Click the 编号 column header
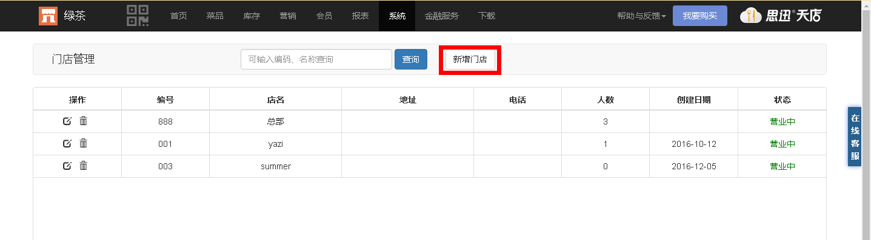This screenshot has width=871, height=240. (x=165, y=100)
